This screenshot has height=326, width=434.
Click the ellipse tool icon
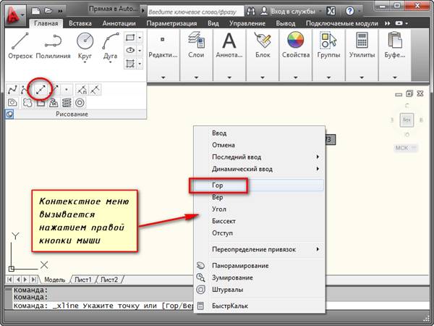tap(130, 51)
